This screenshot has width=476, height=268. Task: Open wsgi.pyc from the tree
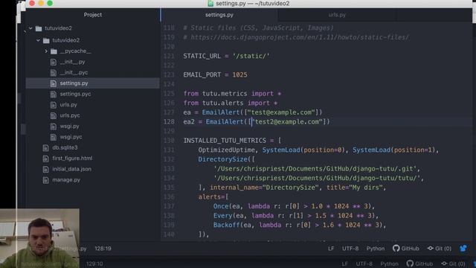[x=71, y=137]
